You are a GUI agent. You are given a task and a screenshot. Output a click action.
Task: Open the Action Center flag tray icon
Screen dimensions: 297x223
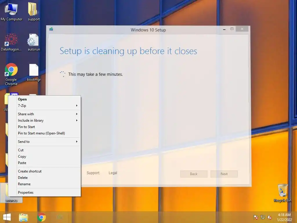click(256, 217)
